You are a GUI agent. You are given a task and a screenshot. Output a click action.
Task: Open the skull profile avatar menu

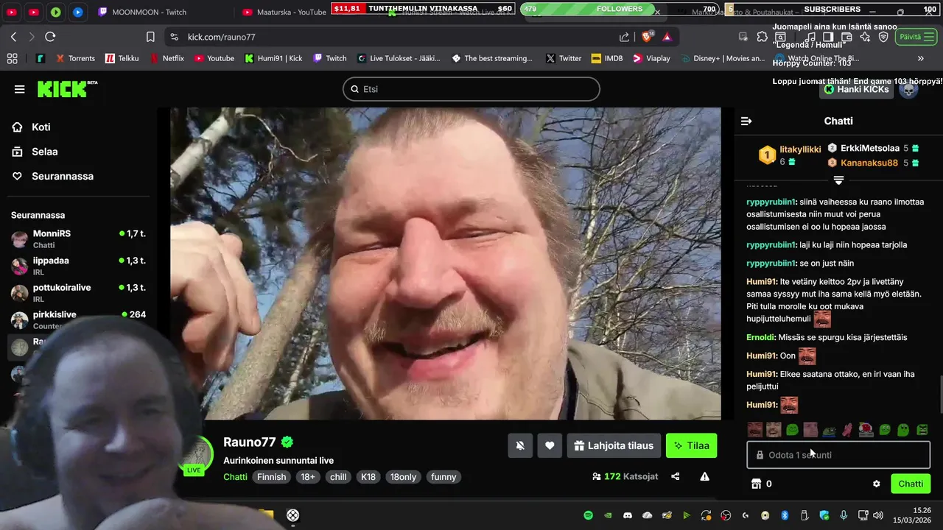pos(908,89)
